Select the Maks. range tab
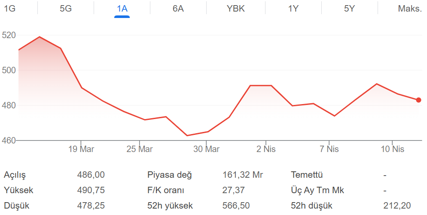427x215 pixels. (410, 9)
